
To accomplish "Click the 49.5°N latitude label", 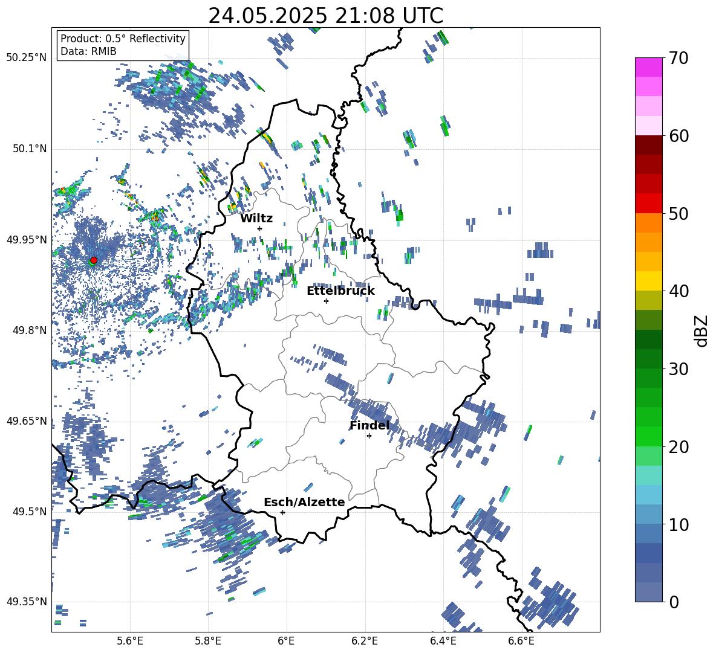I will (x=30, y=511).
